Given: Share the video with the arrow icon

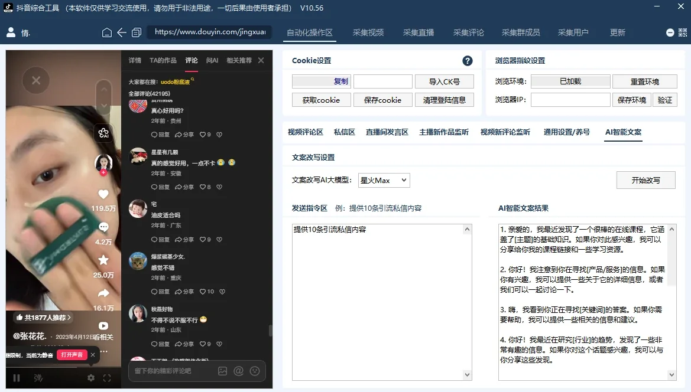Looking at the screenshot, I should tap(103, 293).
